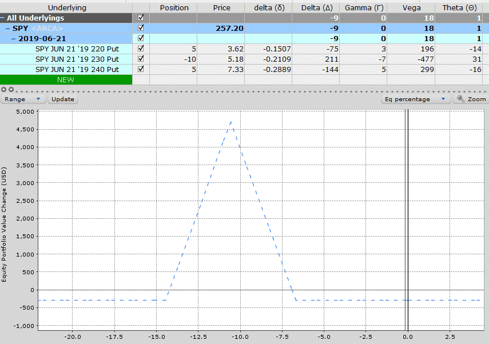Open the Eq percentage dropdown
489x344 pixels.
[x=415, y=99]
